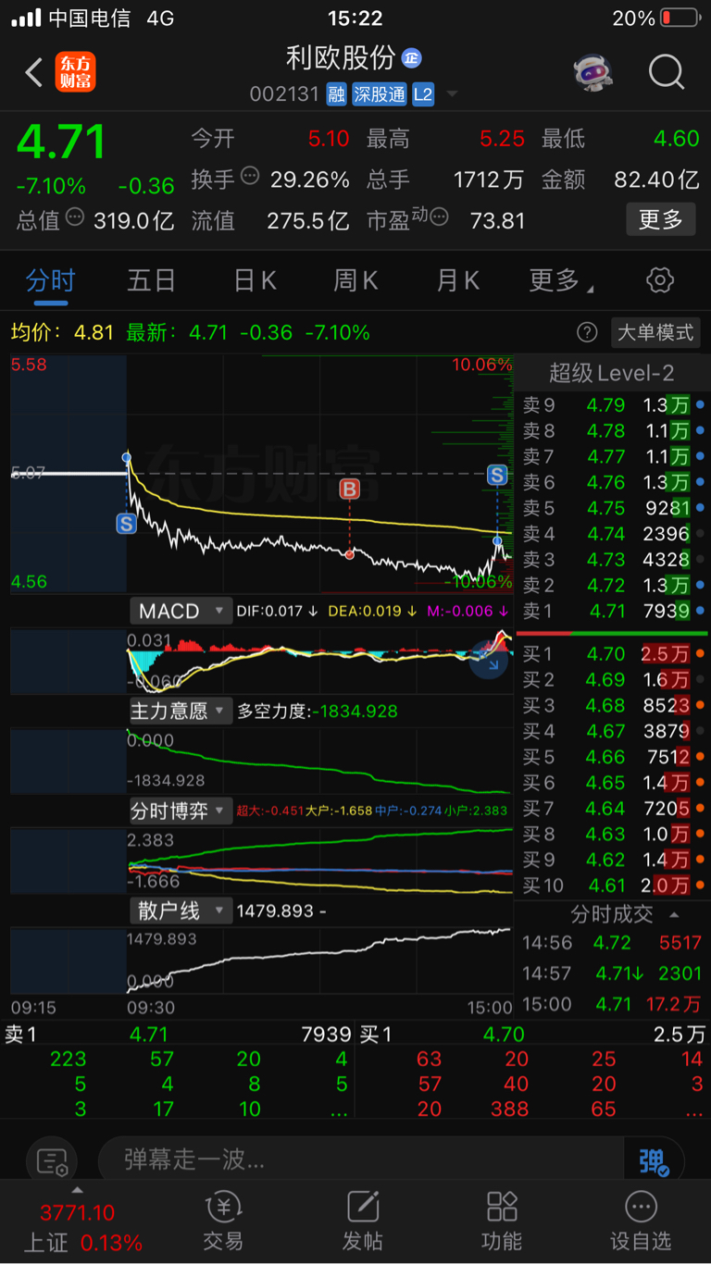Expand the stock code dropdown arrow
The width and height of the screenshot is (711, 1264).
(453, 94)
